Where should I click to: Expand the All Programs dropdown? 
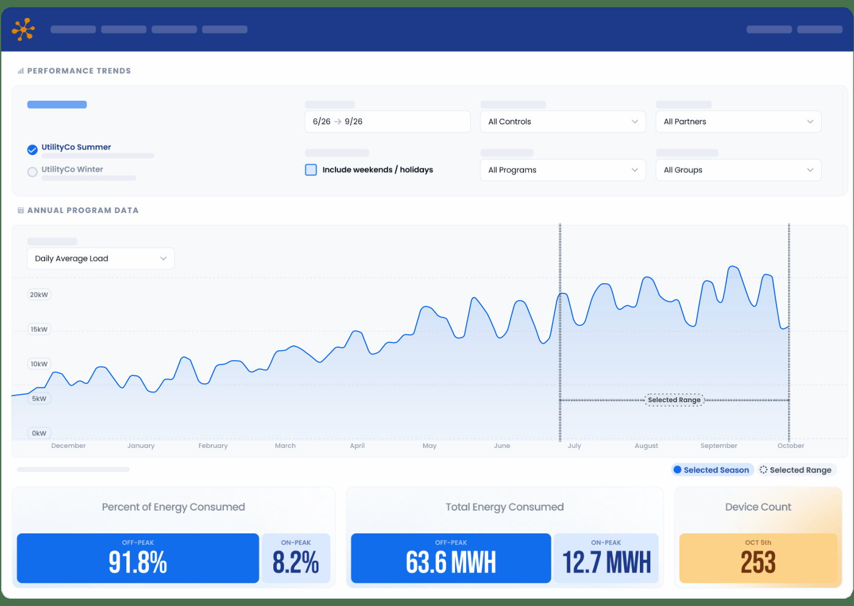[563, 170]
